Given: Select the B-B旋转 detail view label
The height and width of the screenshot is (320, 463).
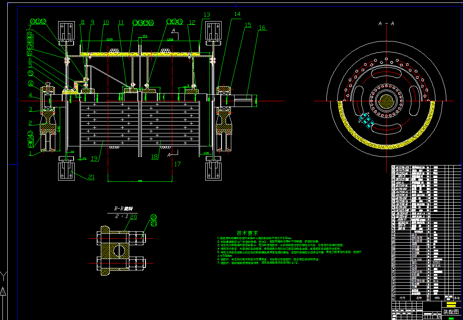Looking at the screenshot, I should click(x=124, y=209).
